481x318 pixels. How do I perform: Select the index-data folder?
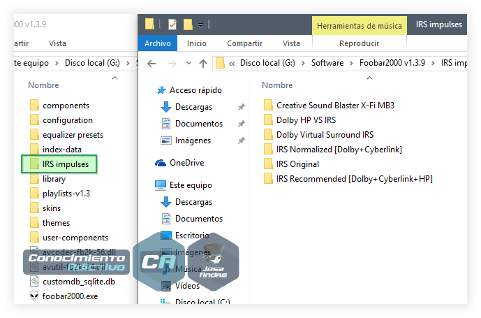tap(56, 150)
